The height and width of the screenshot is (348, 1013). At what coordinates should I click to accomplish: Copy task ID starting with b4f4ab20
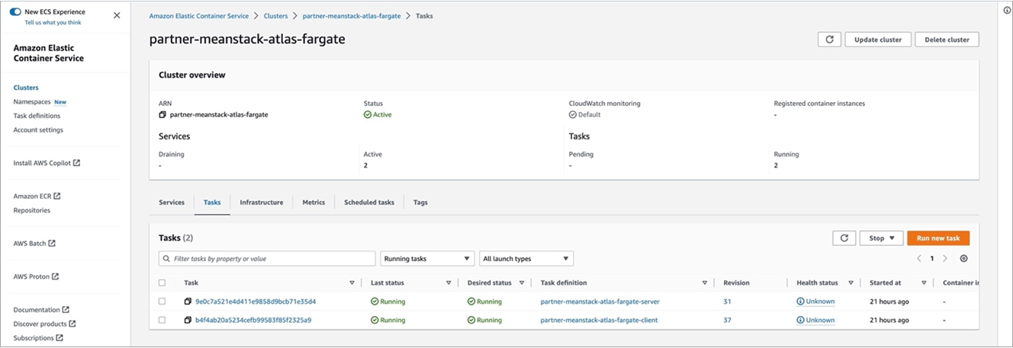tap(188, 321)
